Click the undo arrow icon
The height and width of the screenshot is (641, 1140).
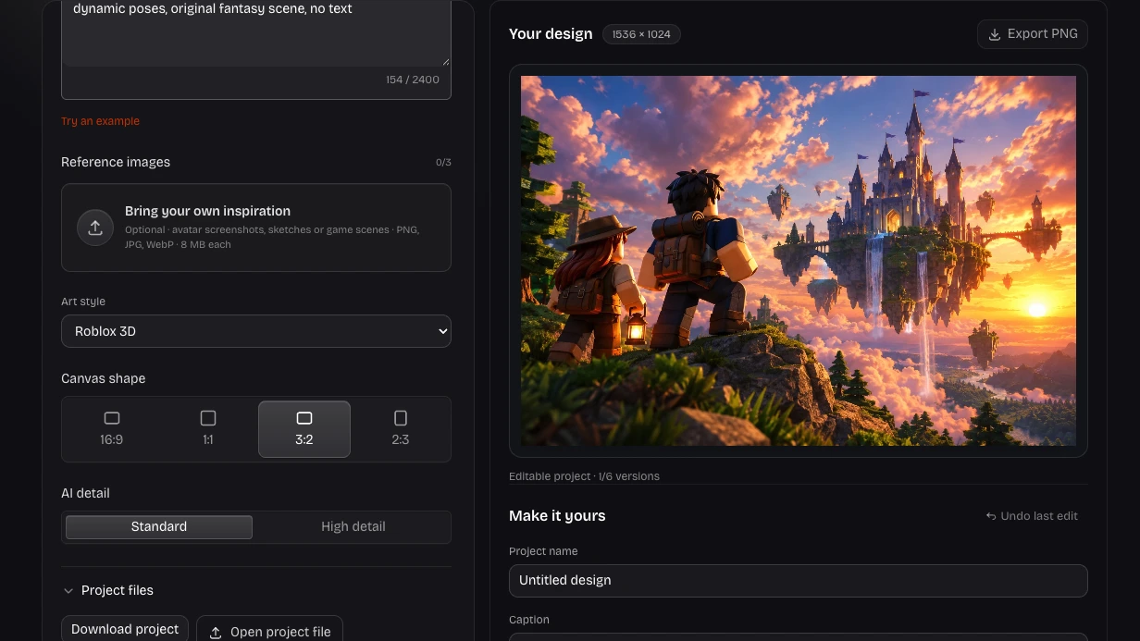point(991,516)
